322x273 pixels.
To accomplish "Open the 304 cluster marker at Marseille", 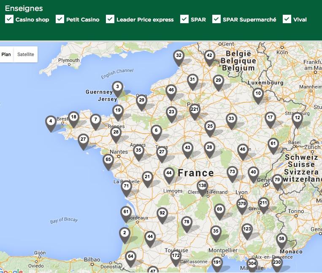I will (x=252, y=266).
